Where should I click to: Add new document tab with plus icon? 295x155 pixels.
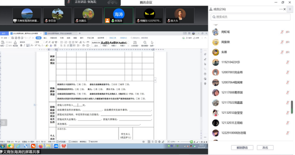coord(80,33)
